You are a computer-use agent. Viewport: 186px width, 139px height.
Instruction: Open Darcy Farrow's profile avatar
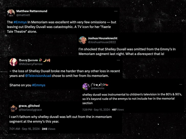(x=14, y=62)
